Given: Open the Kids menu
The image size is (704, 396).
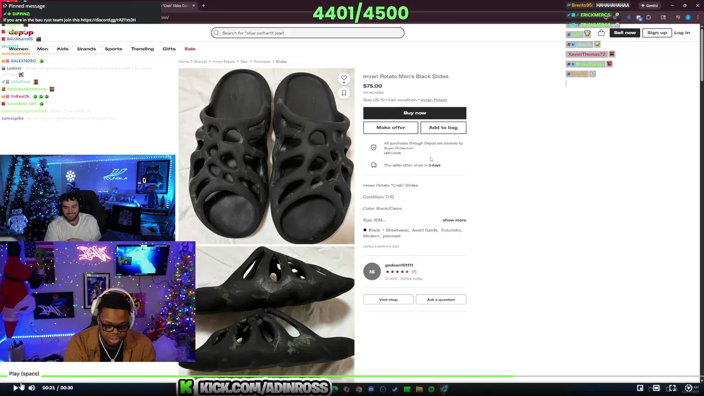Looking at the screenshot, I should coord(63,49).
